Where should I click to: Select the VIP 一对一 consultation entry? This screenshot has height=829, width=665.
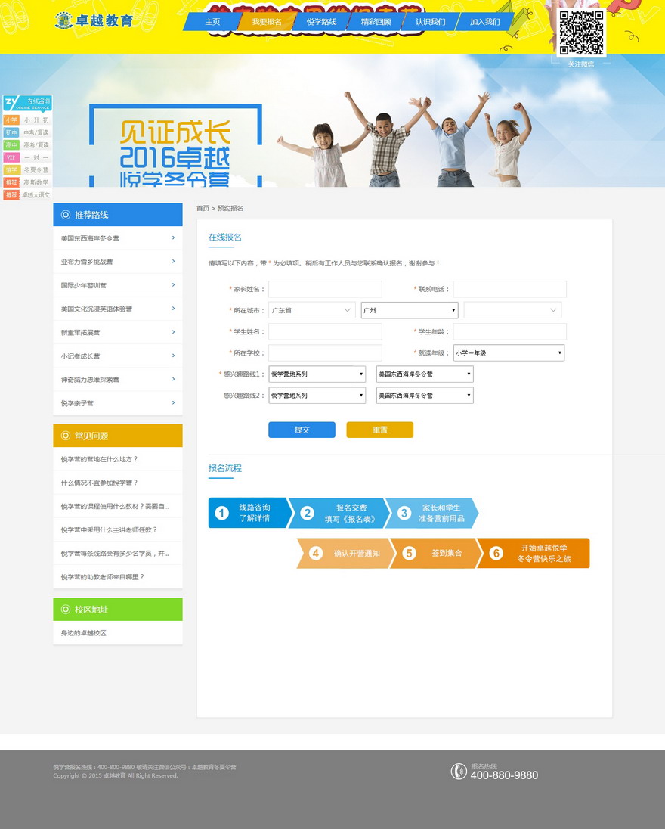(x=27, y=157)
